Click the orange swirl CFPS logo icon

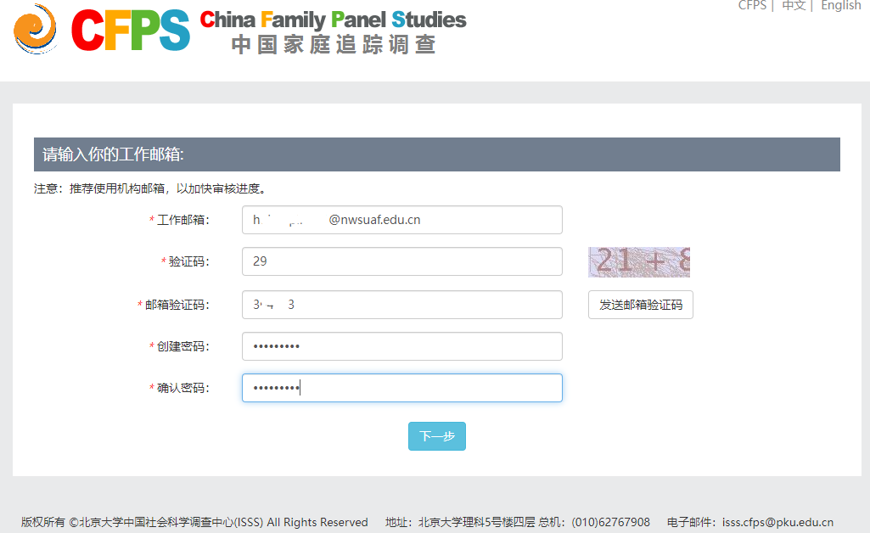pos(35,28)
